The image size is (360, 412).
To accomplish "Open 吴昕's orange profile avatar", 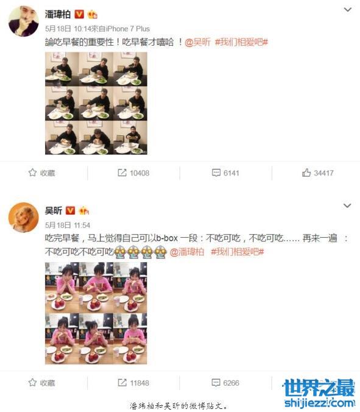I will pos(24,218).
